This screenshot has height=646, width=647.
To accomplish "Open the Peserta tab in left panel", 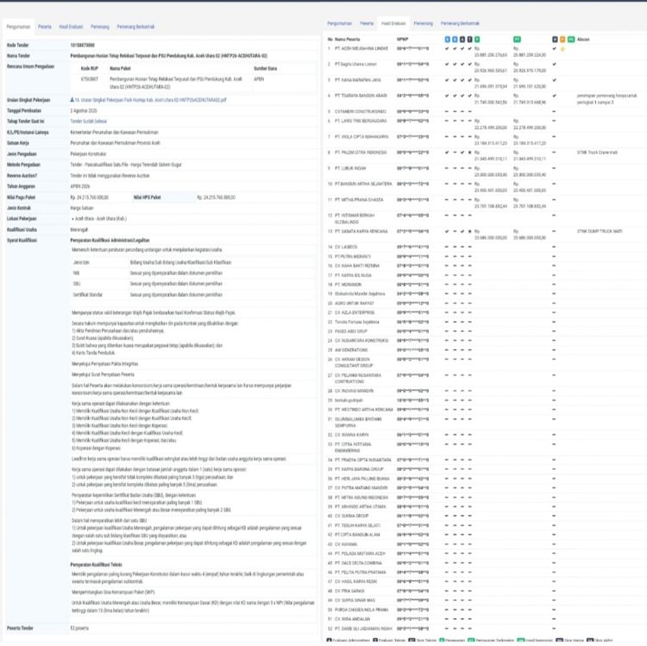I will (x=45, y=27).
